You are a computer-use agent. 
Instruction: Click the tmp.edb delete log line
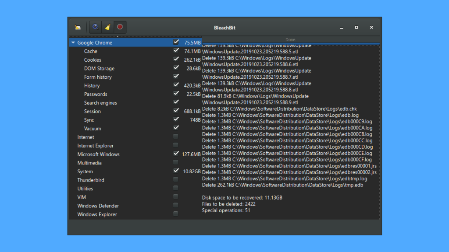(x=282, y=185)
